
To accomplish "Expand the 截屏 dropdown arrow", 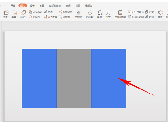I will [17, 17].
